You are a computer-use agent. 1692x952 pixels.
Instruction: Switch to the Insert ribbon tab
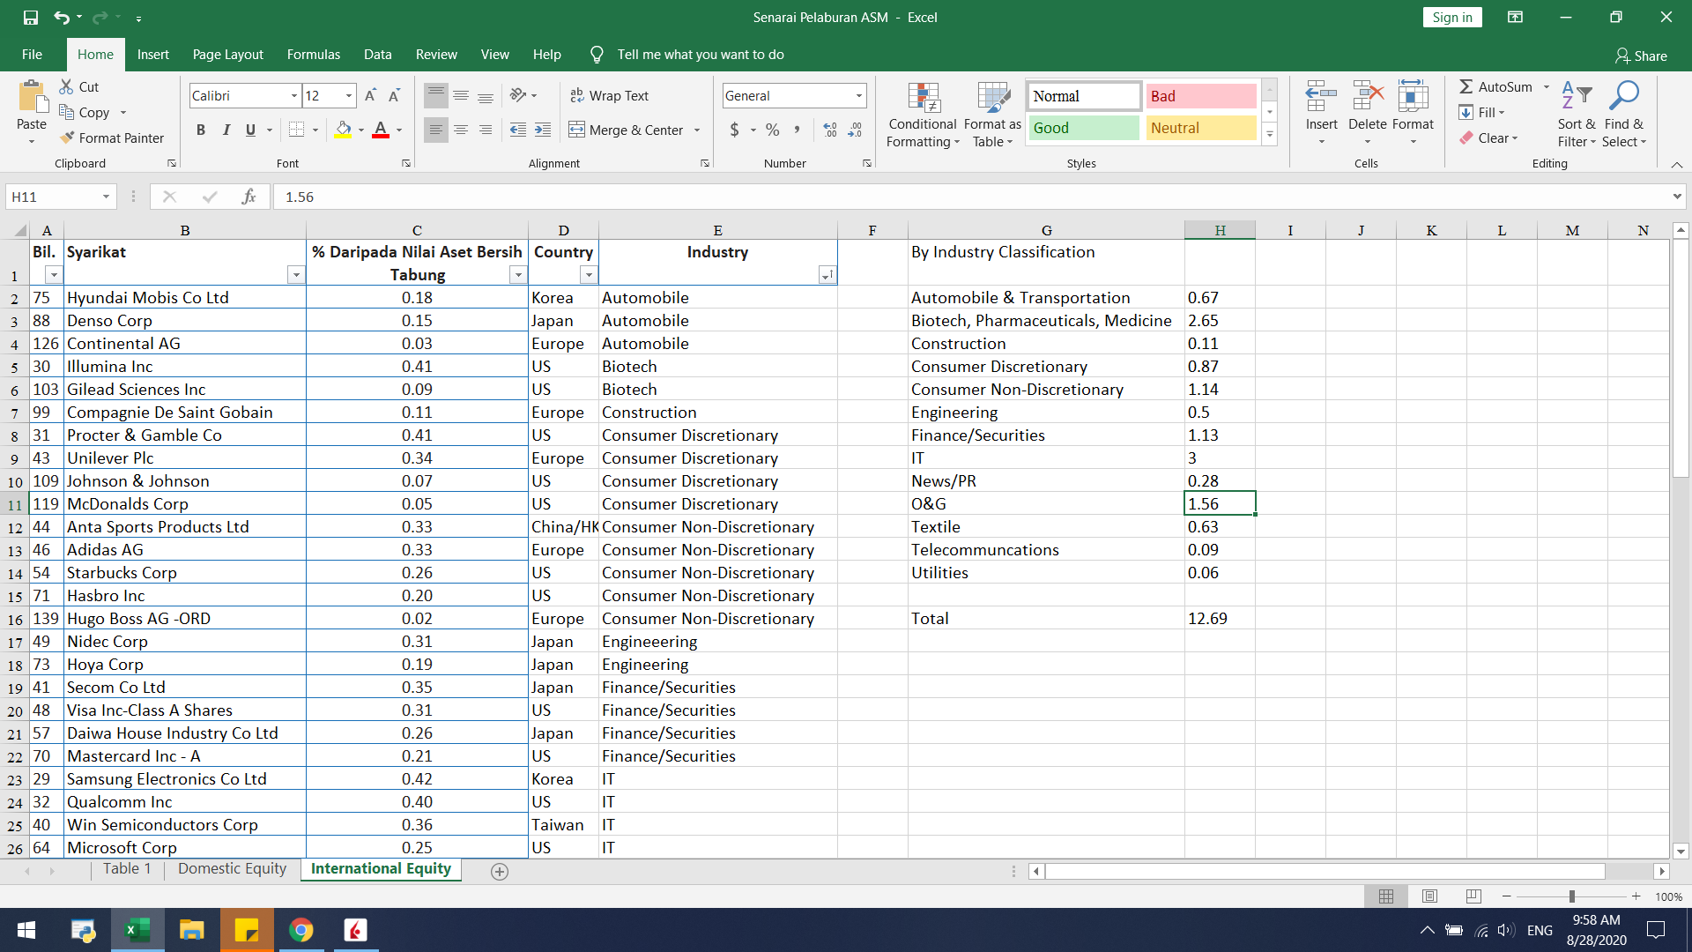tap(152, 55)
